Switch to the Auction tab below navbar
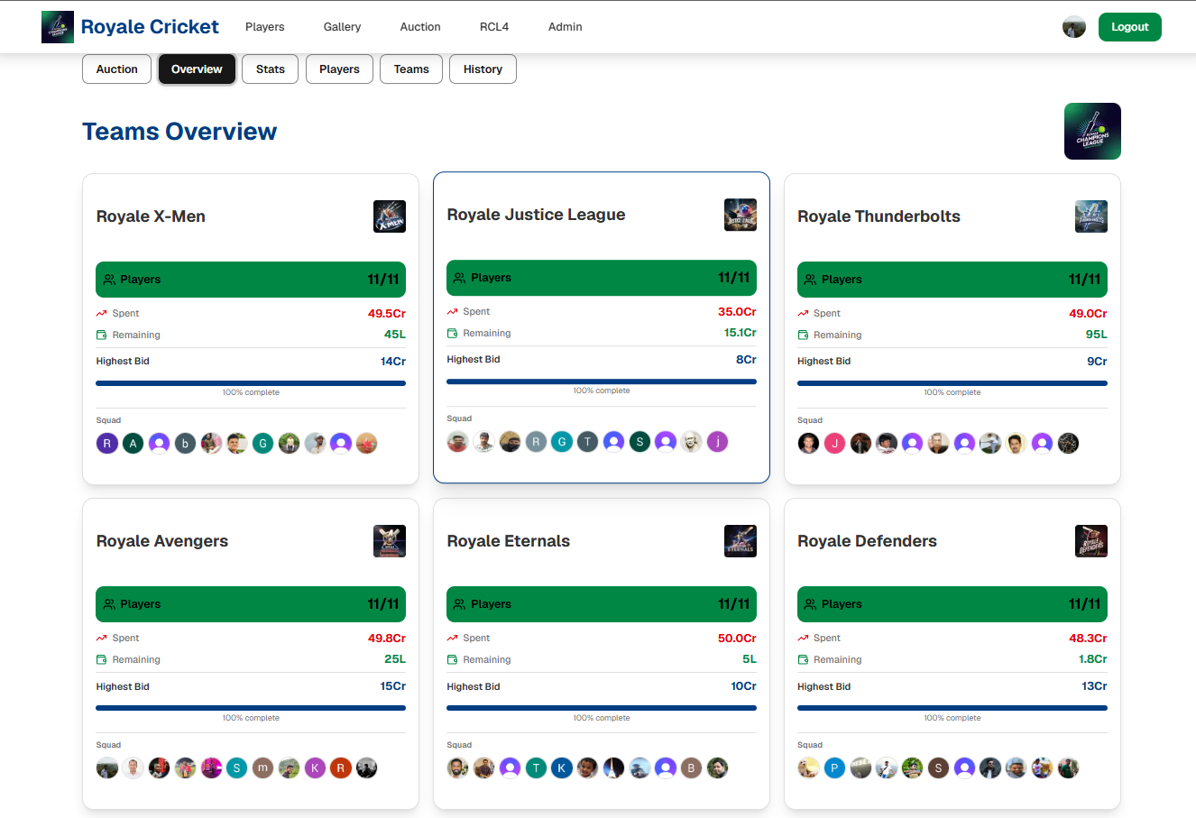Screen dimensions: 1196x818 (x=117, y=69)
